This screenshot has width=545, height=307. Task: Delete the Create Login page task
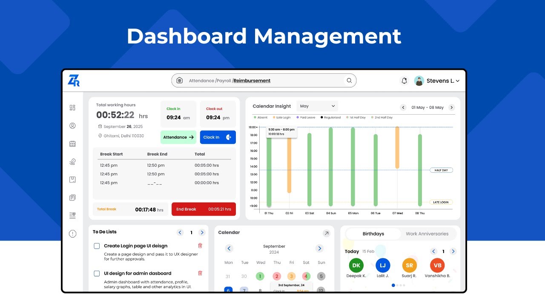tap(200, 246)
